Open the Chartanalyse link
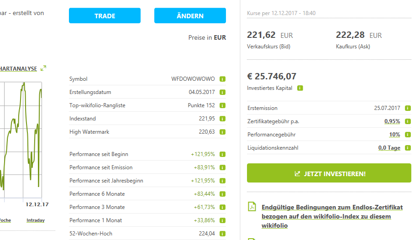 click(18, 68)
